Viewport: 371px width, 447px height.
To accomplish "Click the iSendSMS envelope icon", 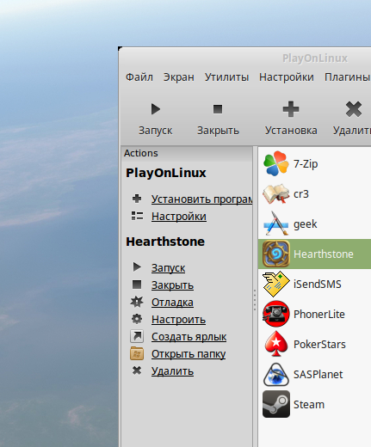I will (275, 284).
